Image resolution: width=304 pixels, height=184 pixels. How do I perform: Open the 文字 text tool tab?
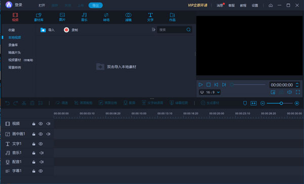click(x=150, y=17)
